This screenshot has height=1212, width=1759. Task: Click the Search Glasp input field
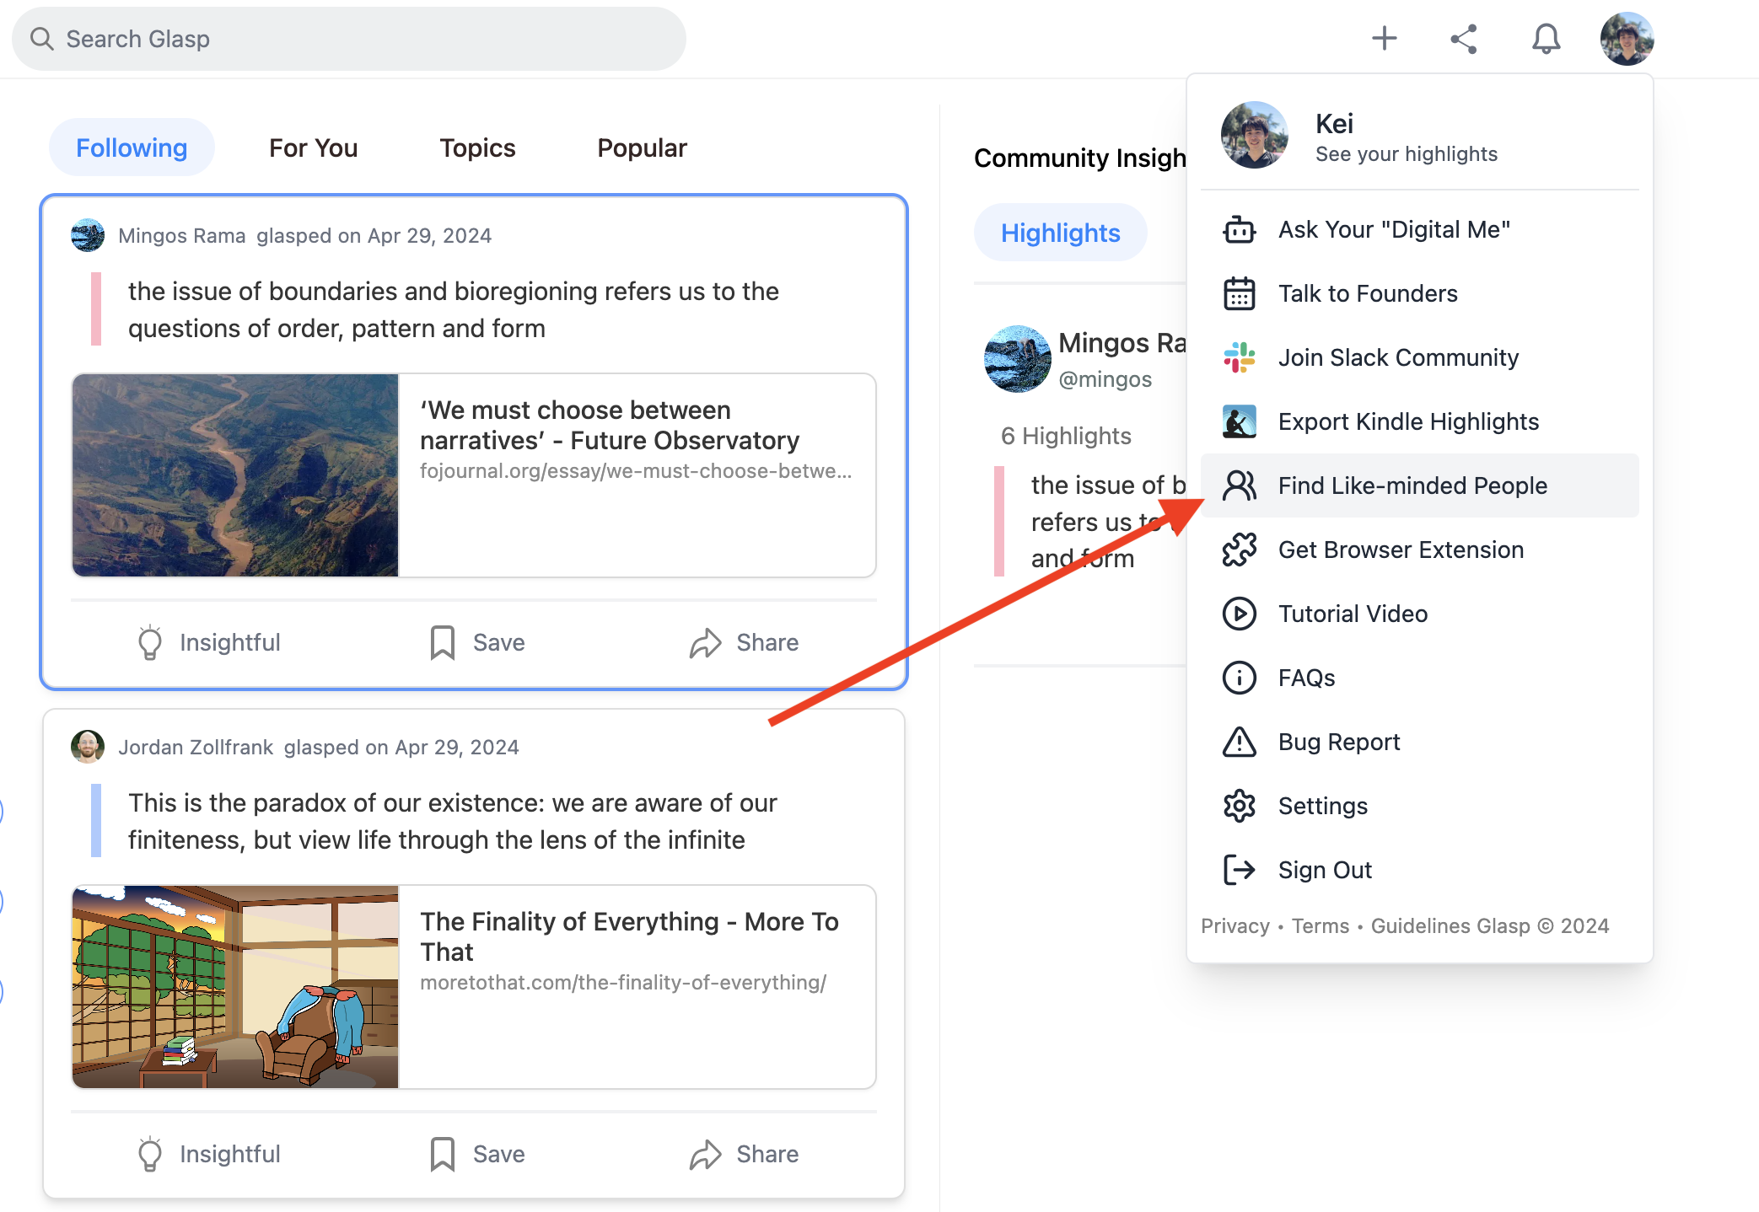[348, 39]
